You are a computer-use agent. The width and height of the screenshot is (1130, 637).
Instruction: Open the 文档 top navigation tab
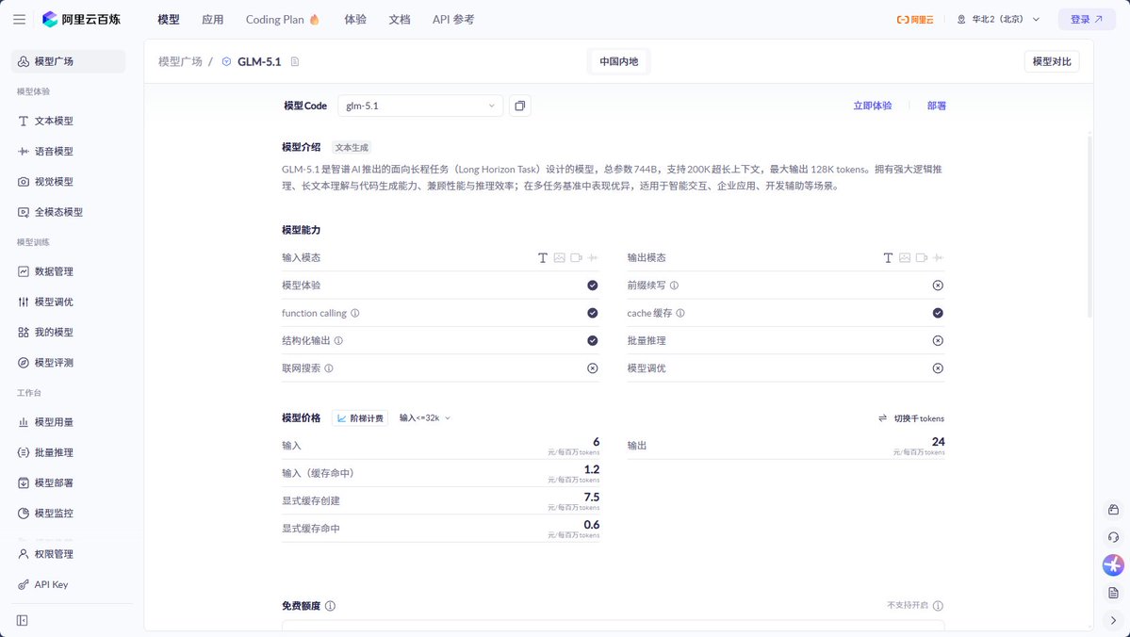tap(400, 20)
